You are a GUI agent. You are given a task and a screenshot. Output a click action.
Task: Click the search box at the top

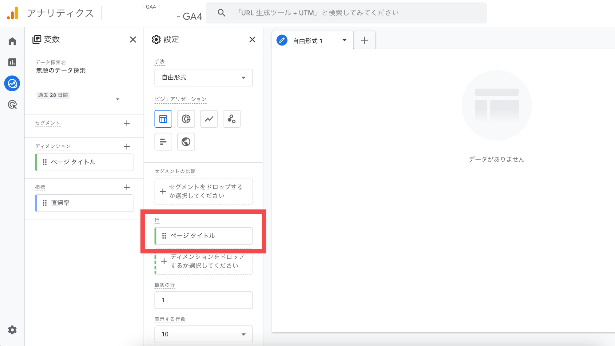click(x=346, y=13)
